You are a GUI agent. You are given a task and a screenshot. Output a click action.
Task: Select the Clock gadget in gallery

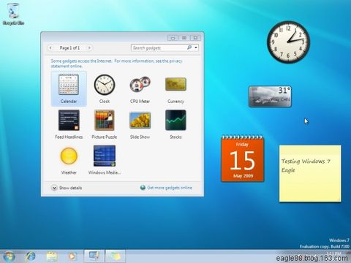[105, 85]
